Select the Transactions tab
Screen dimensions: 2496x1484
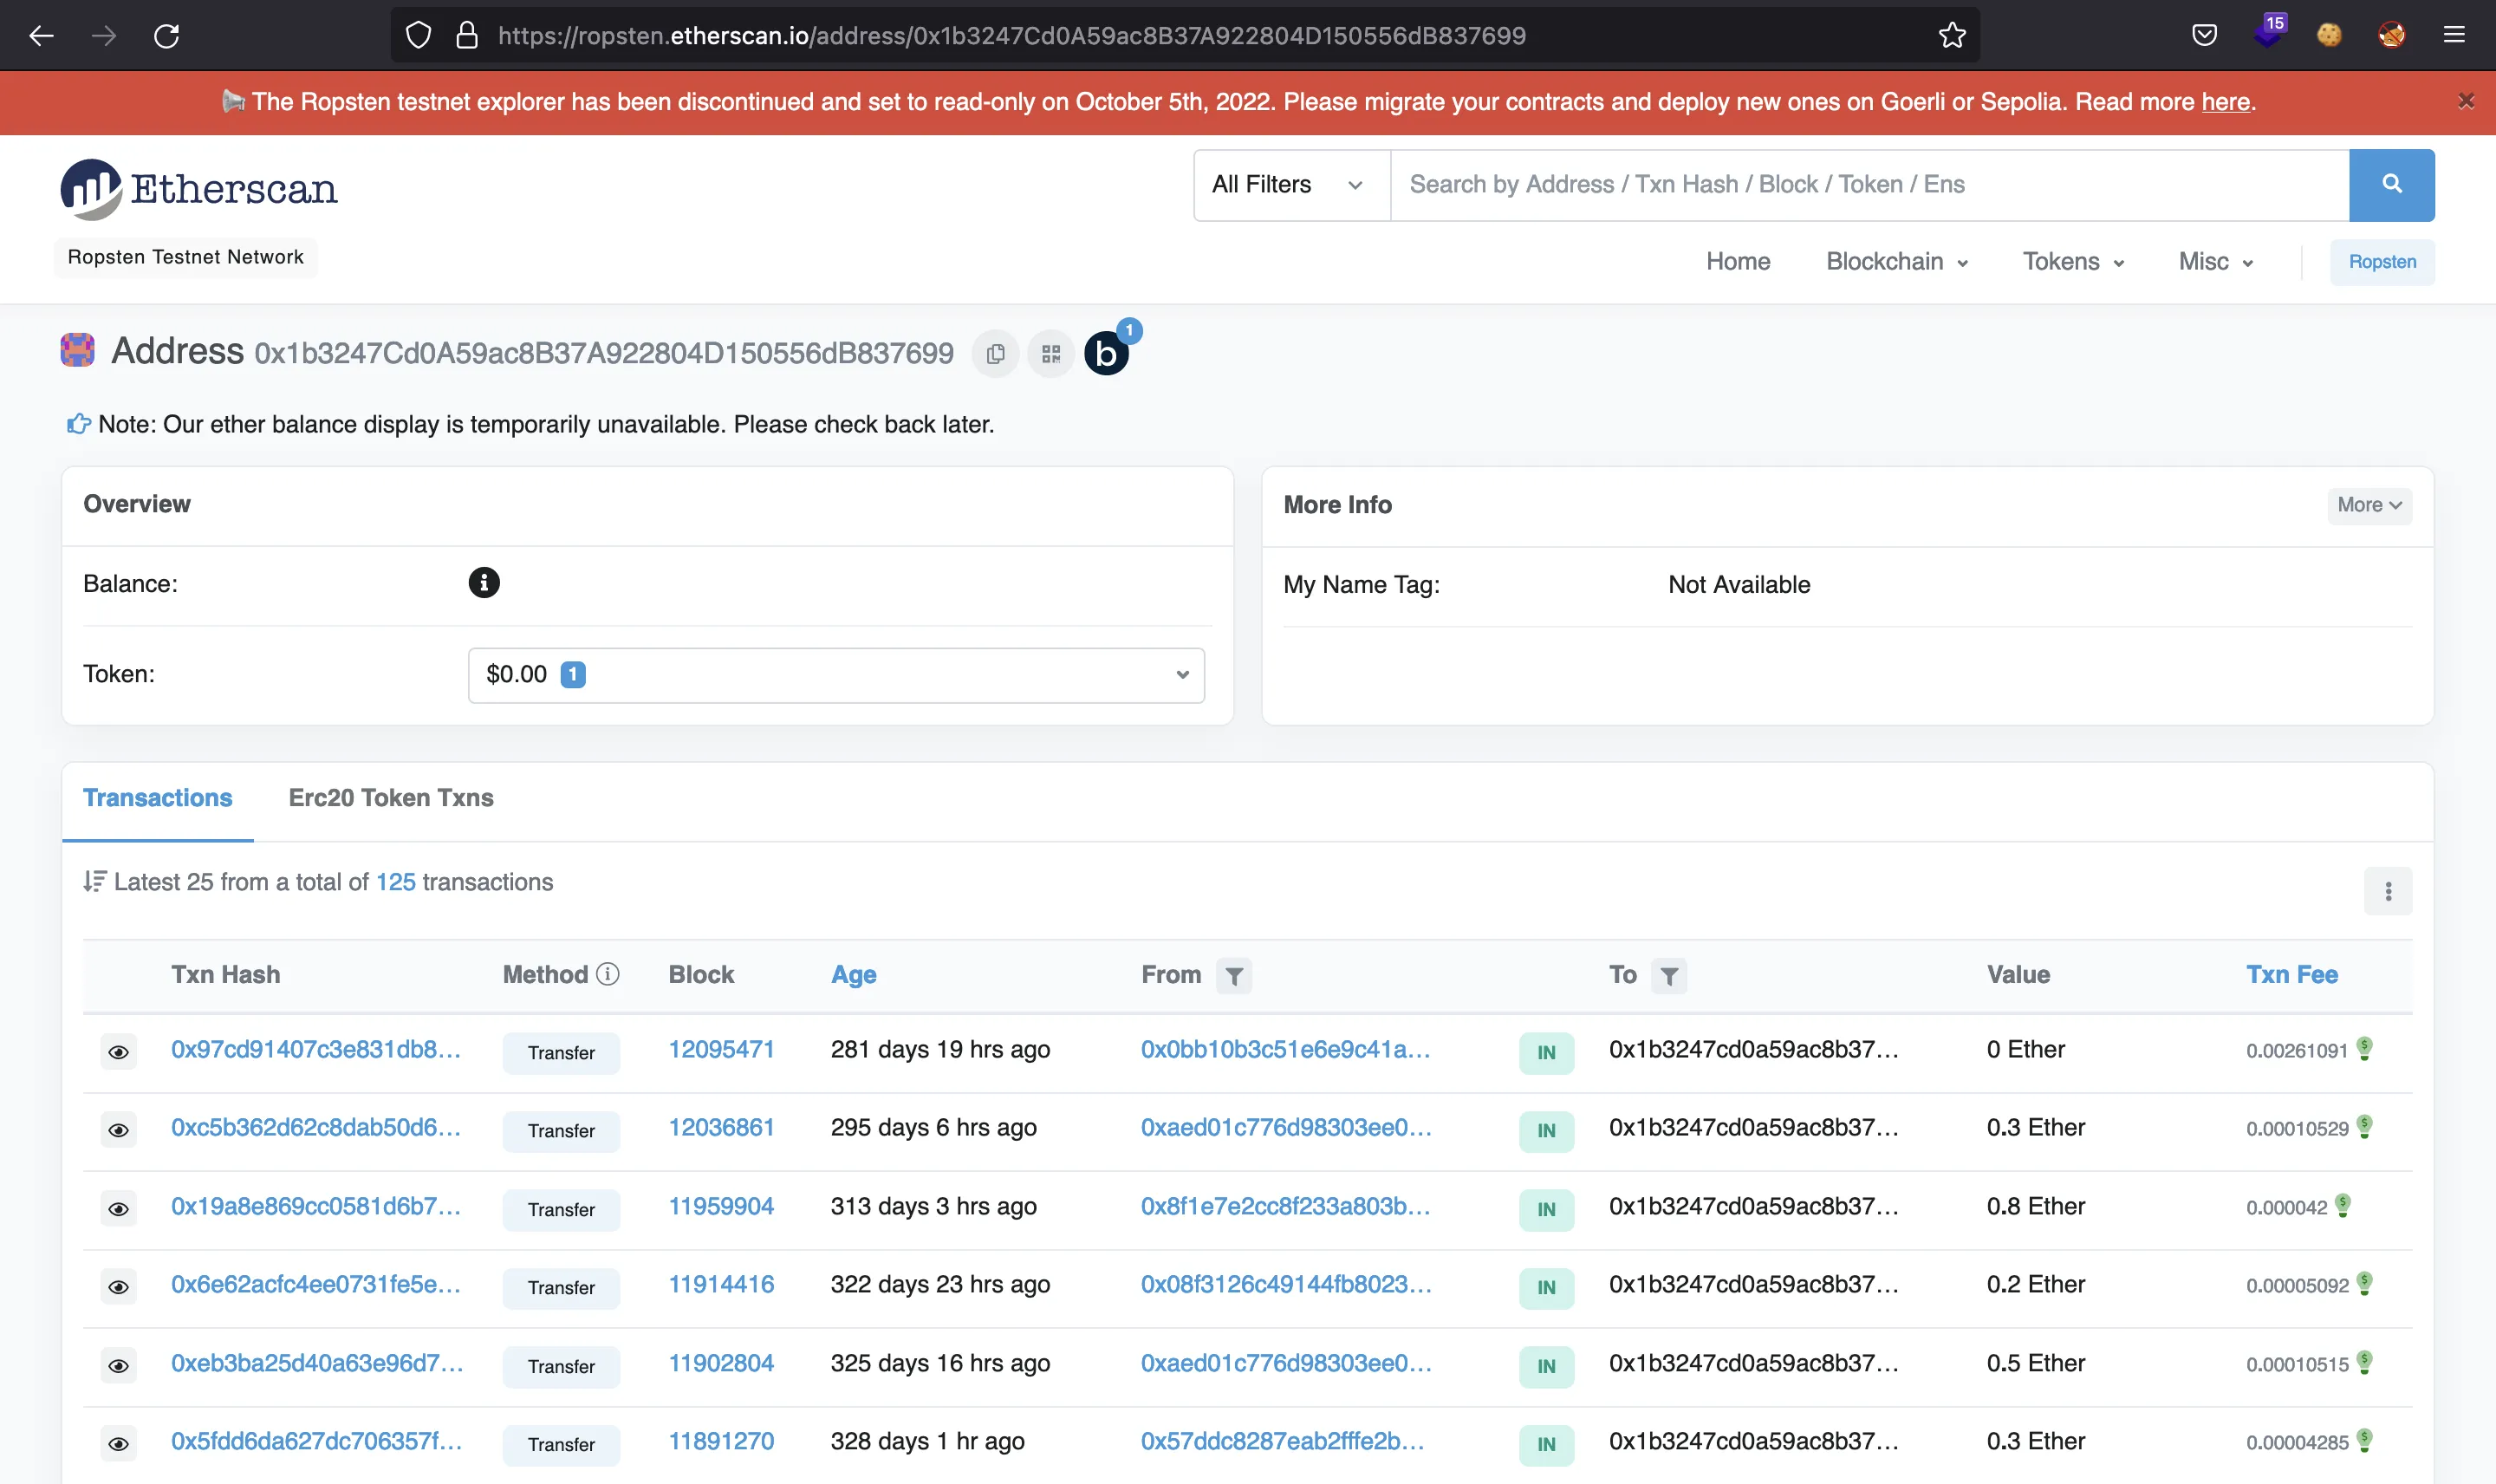(x=157, y=798)
